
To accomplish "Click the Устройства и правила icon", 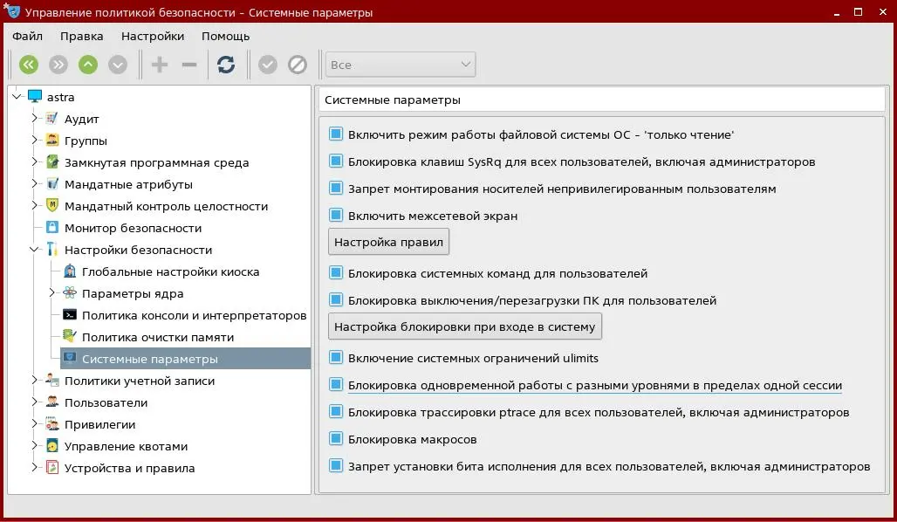I will point(52,467).
